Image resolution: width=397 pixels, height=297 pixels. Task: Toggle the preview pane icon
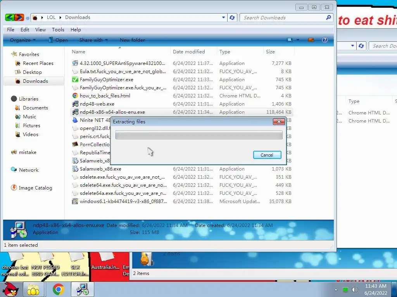pos(311,40)
